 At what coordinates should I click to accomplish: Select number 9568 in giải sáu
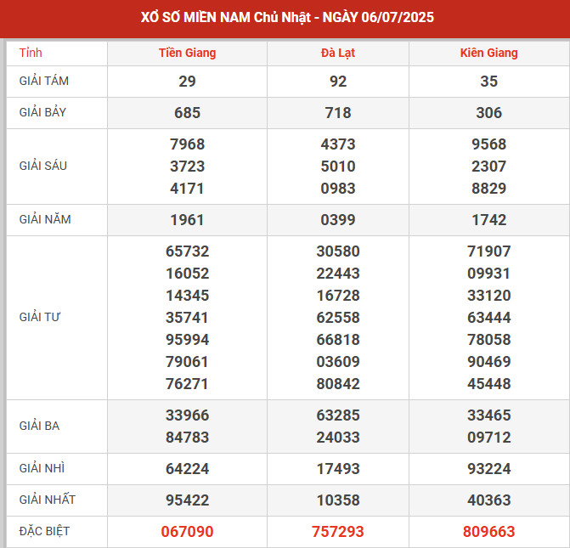[489, 144]
